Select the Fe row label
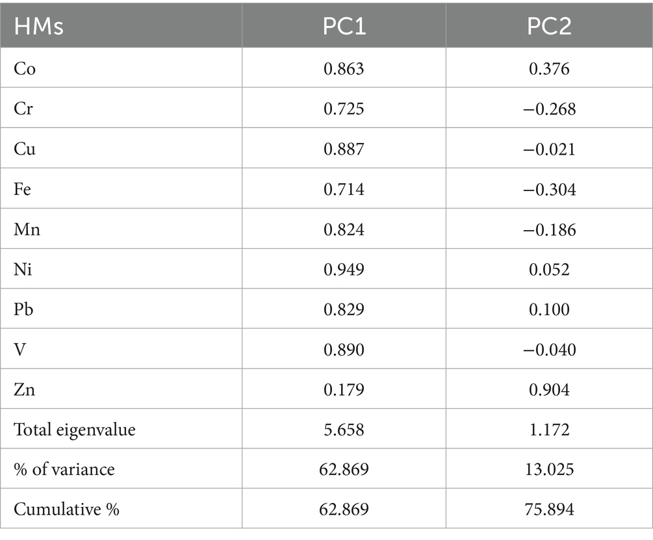 (23, 189)
